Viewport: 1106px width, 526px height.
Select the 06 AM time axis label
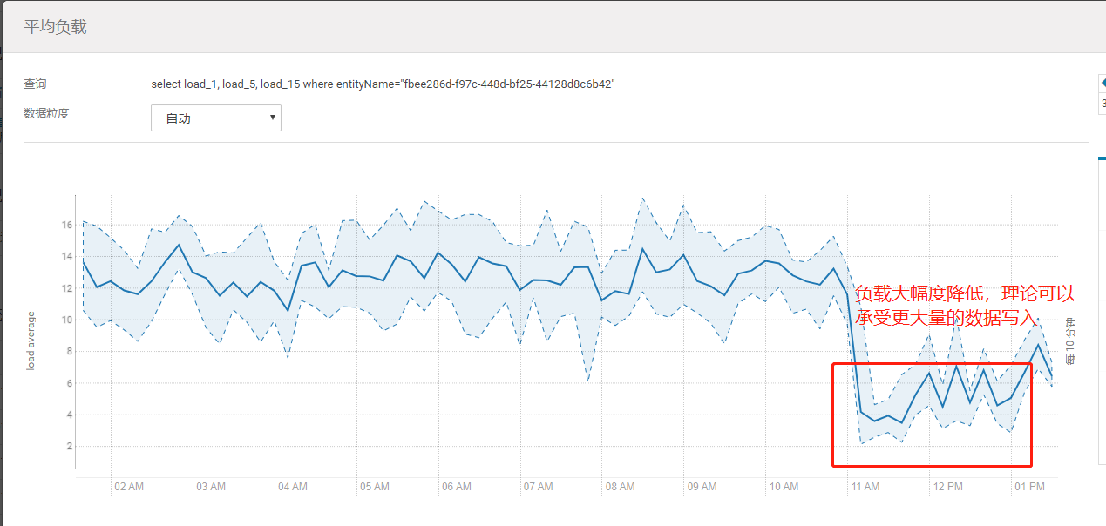point(456,487)
